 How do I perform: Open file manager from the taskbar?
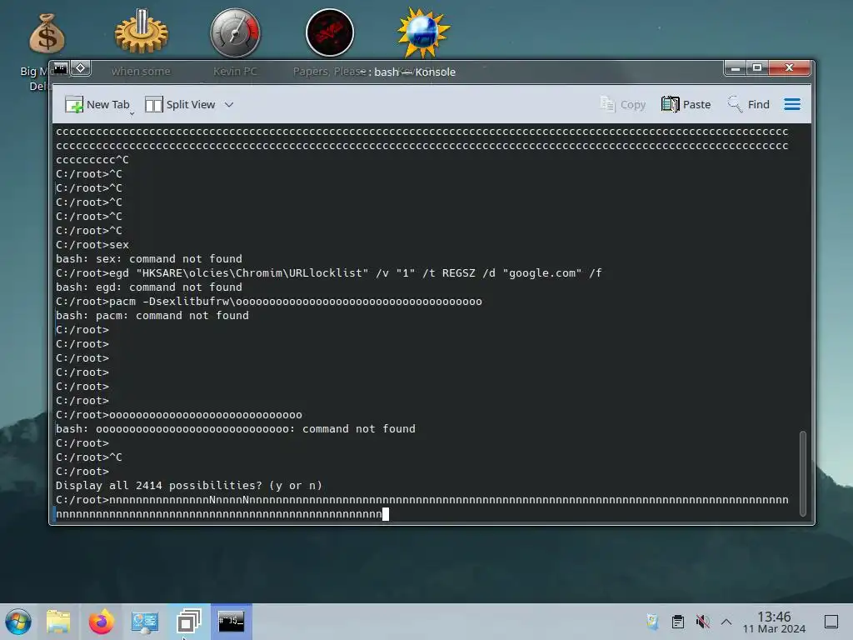pos(58,622)
